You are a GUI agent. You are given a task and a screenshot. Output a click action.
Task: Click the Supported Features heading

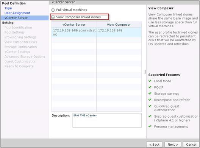[x=164, y=75]
